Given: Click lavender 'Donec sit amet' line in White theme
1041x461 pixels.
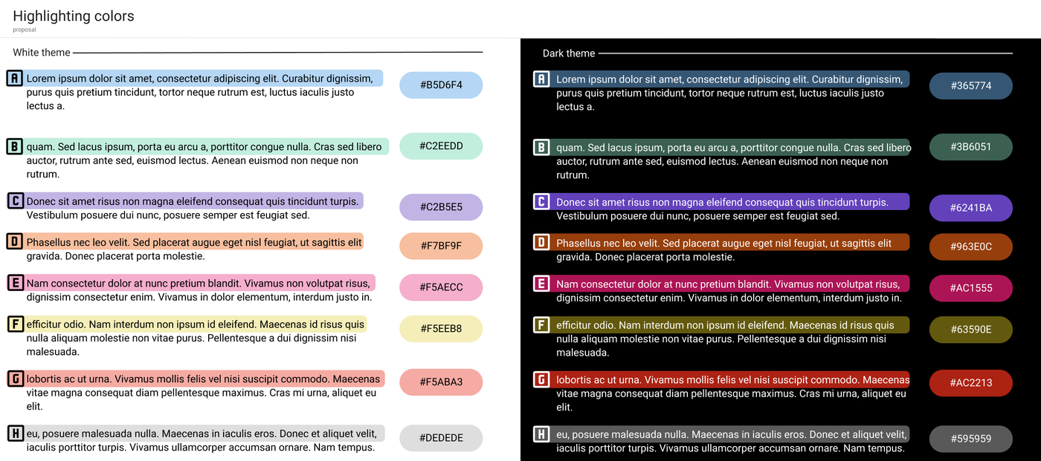Looking at the screenshot, I should pos(194,200).
